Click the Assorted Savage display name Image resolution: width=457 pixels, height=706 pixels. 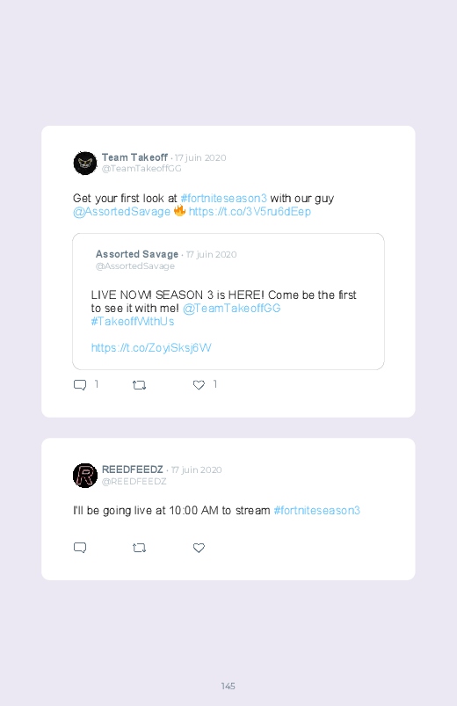(x=137, y=254)
